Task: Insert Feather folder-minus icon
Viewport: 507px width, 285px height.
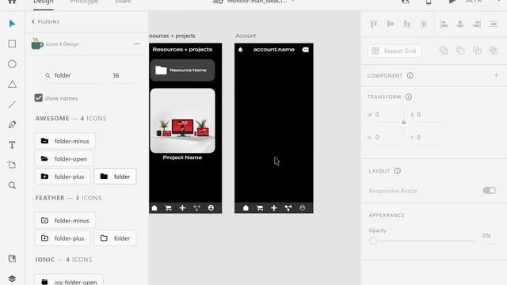Action: click(65, 220)
